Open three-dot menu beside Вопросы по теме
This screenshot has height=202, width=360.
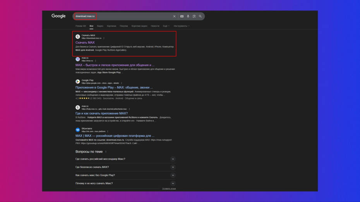pyautogui.click(x=106, y=152)
